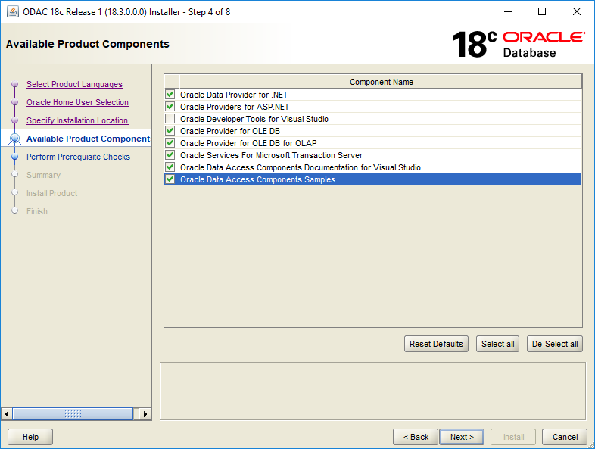The image size is (595, 449).
Task: Click the Next button
Action: tap(462, 437)
